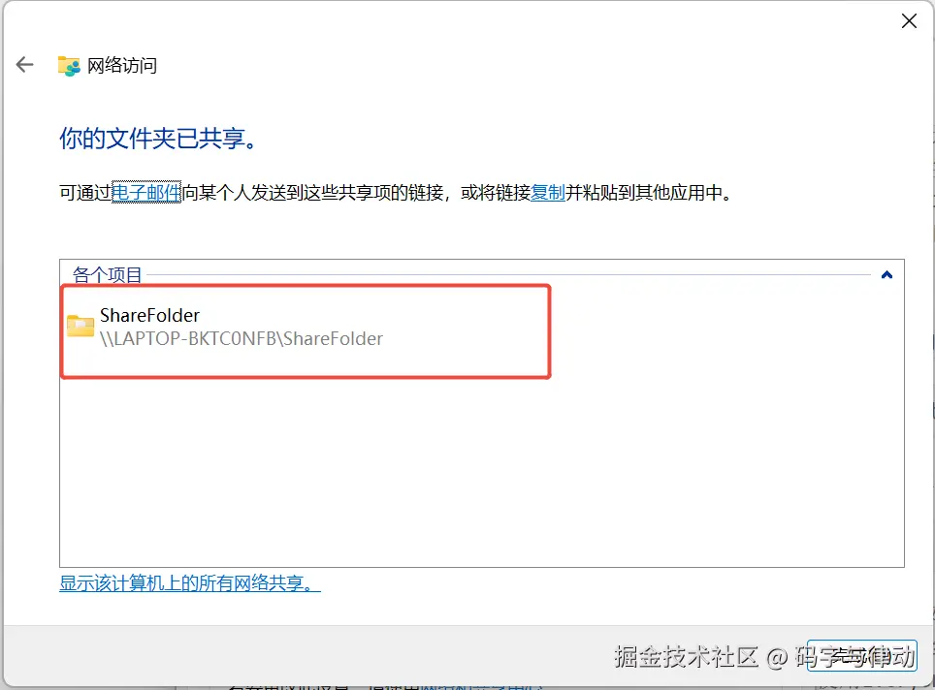Click the 各个项目 group header label

108,274
